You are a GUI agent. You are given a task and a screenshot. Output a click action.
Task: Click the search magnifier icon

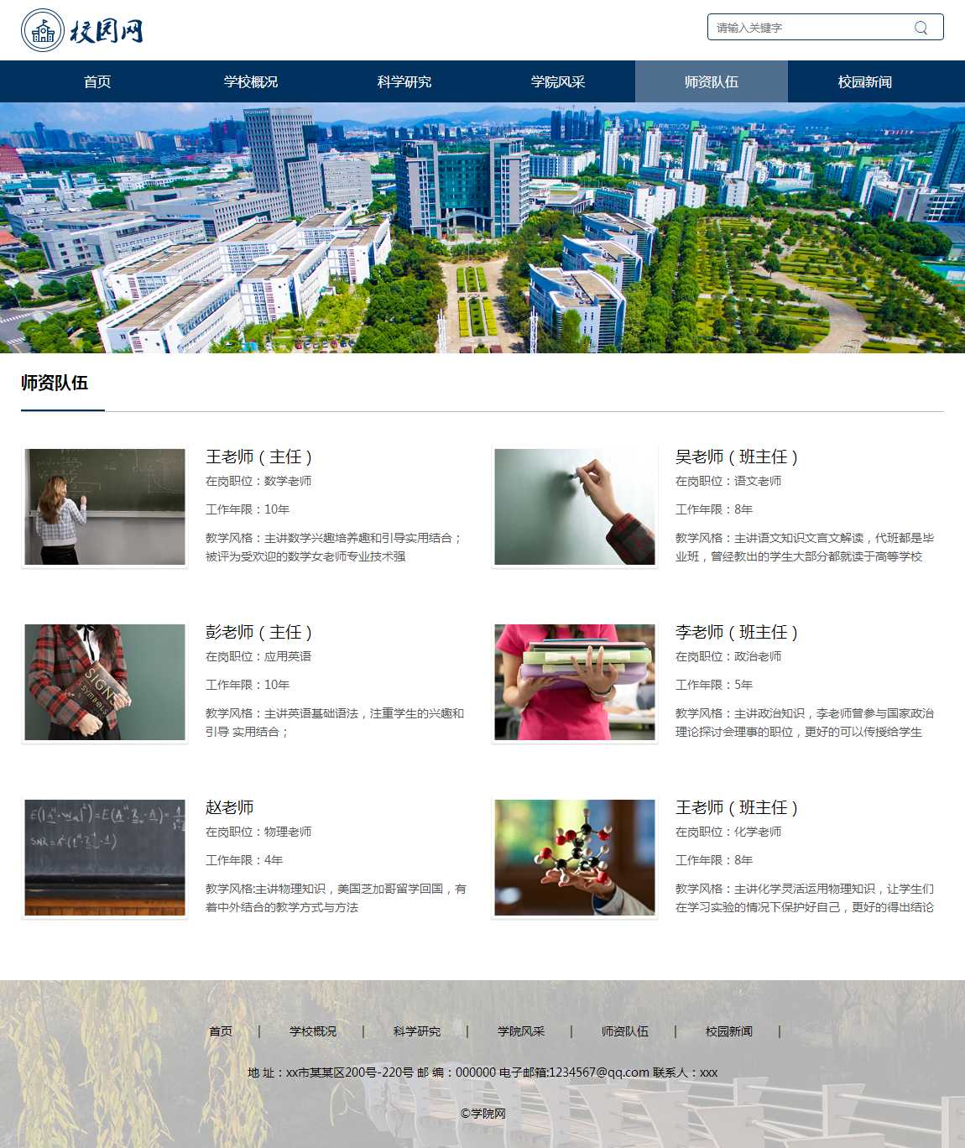pyautogui.click(x=921, y=28)
